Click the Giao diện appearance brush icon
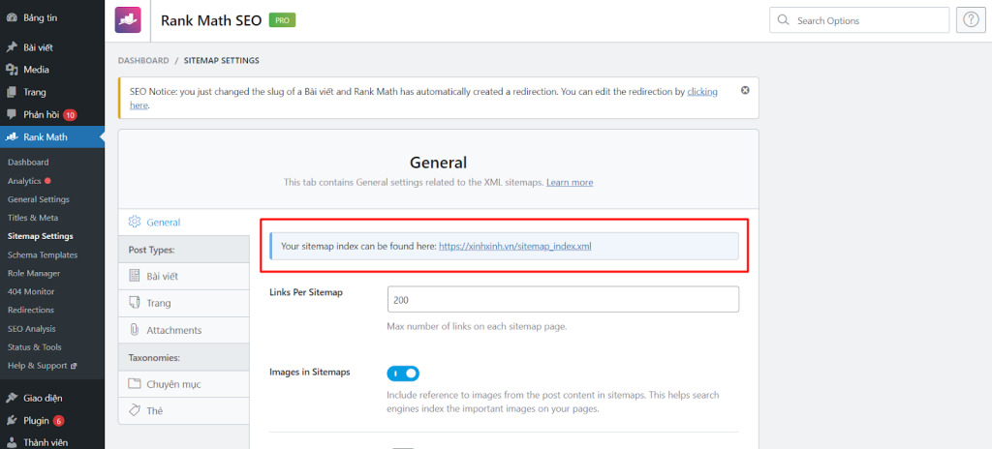The width and height of the screenshot is (992, 449). 12,399
